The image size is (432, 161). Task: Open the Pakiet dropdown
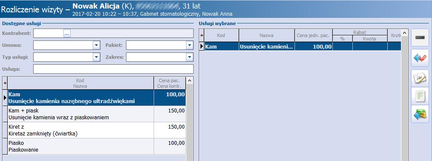tap(189, 45)
